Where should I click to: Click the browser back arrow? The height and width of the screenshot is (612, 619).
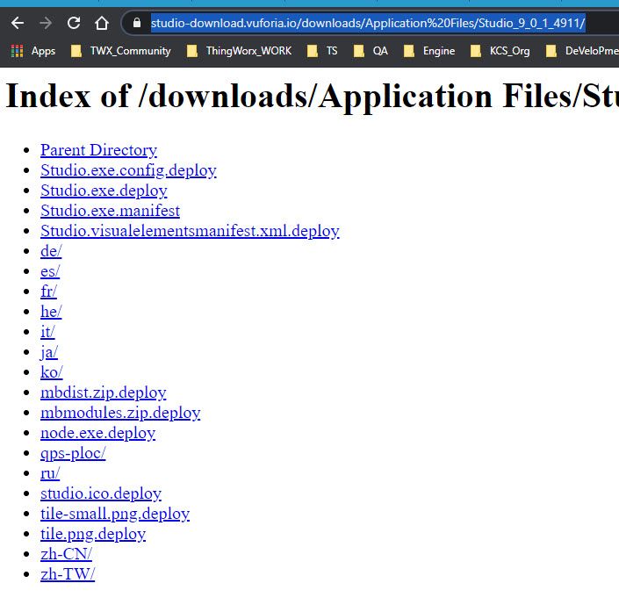18,24
